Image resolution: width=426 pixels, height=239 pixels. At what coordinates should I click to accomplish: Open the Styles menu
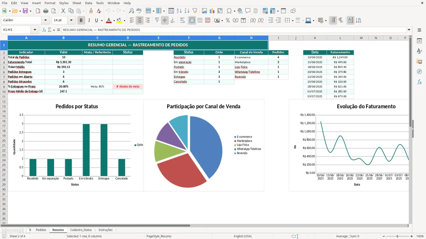64,3
